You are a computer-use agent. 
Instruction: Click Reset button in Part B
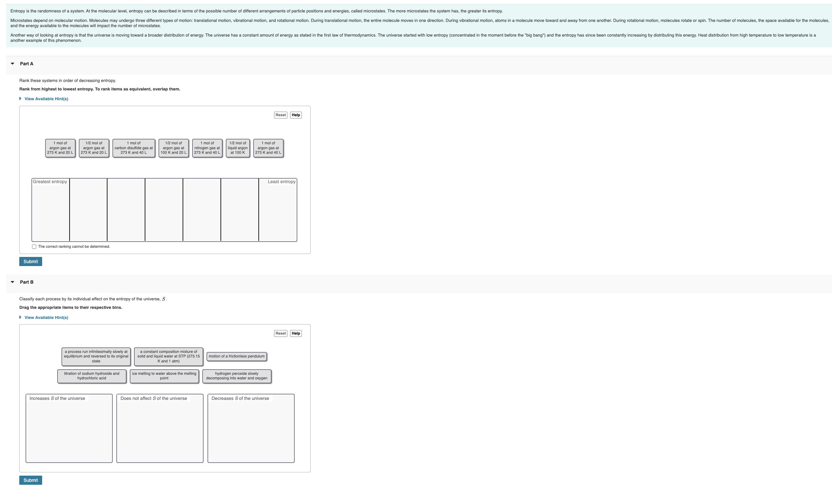(280, 333)
